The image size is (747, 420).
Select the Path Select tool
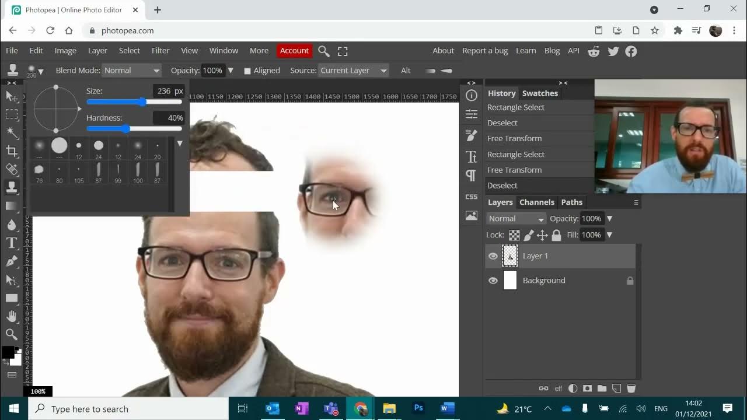coord(12,279)
